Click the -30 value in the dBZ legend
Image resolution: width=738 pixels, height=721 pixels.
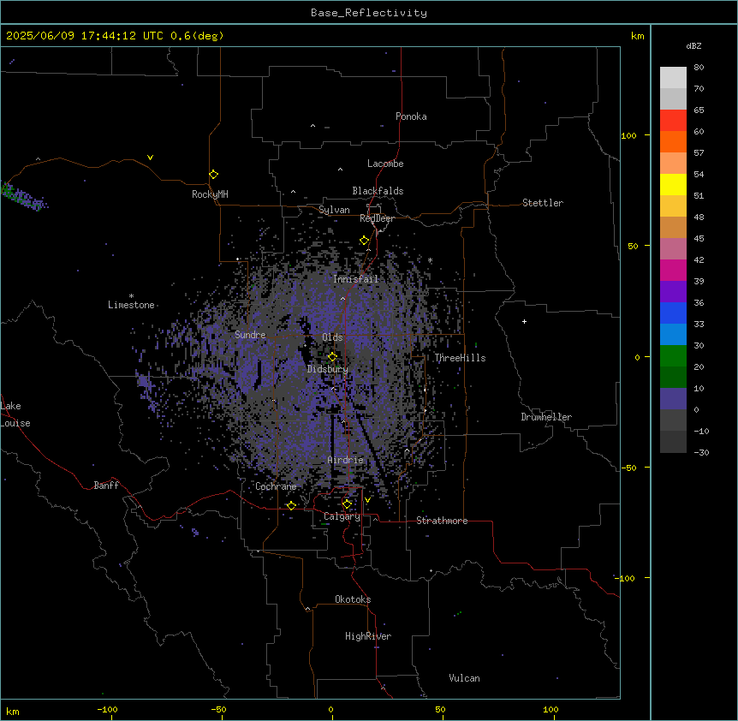[701, 453]
